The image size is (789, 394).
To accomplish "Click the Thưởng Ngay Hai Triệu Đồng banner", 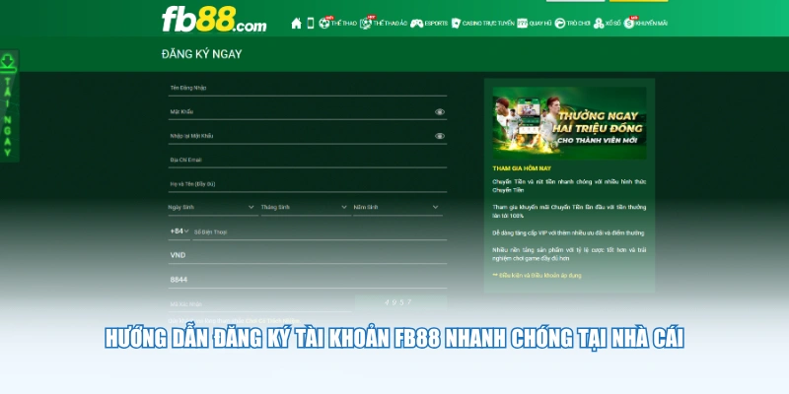I will click(570, 123).
